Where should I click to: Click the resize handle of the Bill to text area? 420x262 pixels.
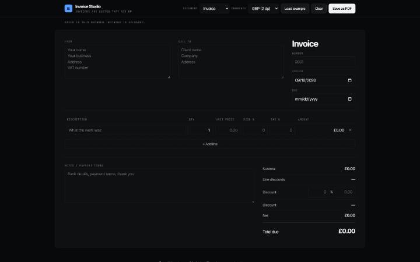pos(282,77)
